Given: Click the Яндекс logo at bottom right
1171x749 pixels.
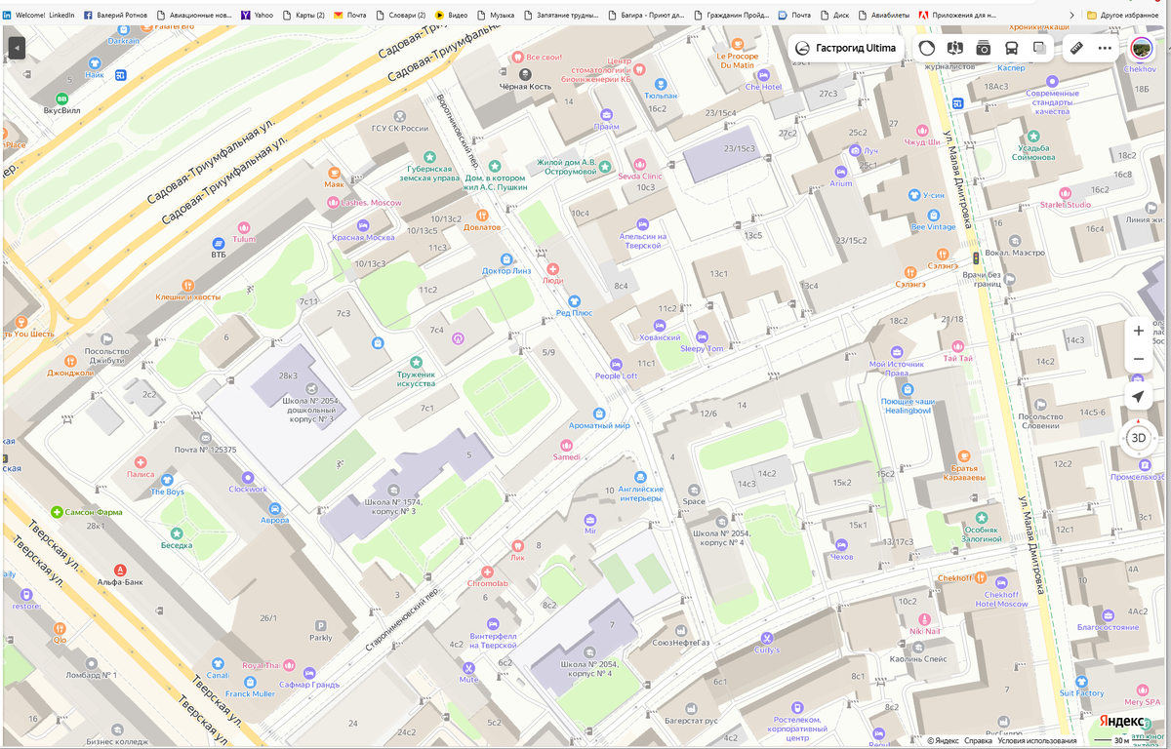Looking at the screenshot, I should (x=1122, y=721).
